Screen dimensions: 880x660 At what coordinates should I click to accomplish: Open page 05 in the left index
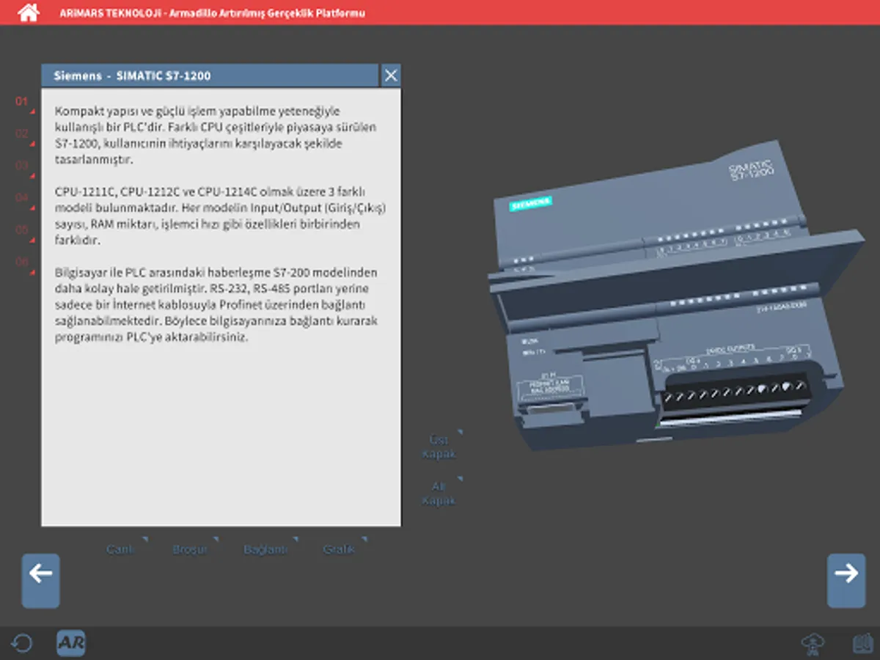22,230
